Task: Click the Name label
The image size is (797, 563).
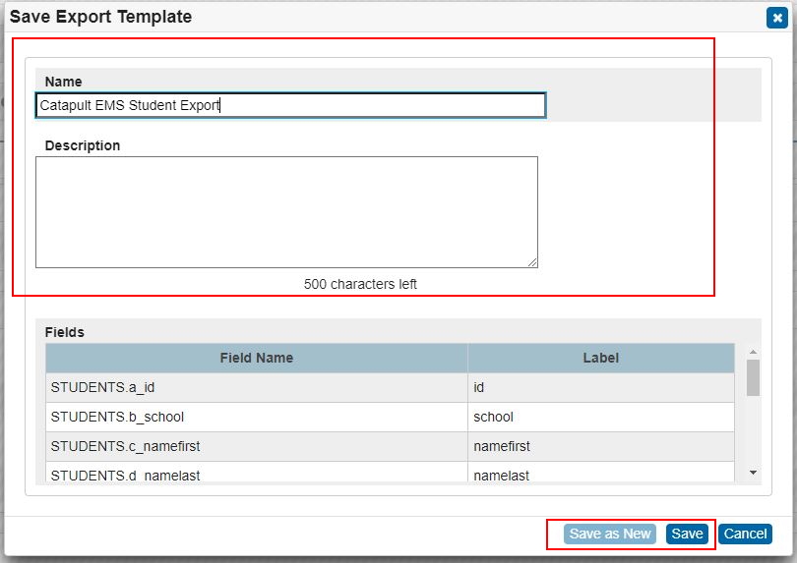Action: (x=63, y=82)
